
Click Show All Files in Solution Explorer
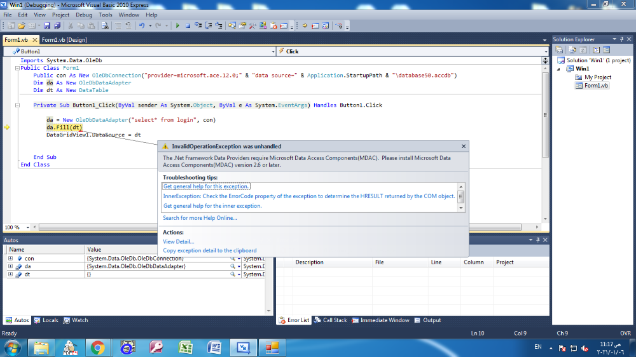coord(572,50)
